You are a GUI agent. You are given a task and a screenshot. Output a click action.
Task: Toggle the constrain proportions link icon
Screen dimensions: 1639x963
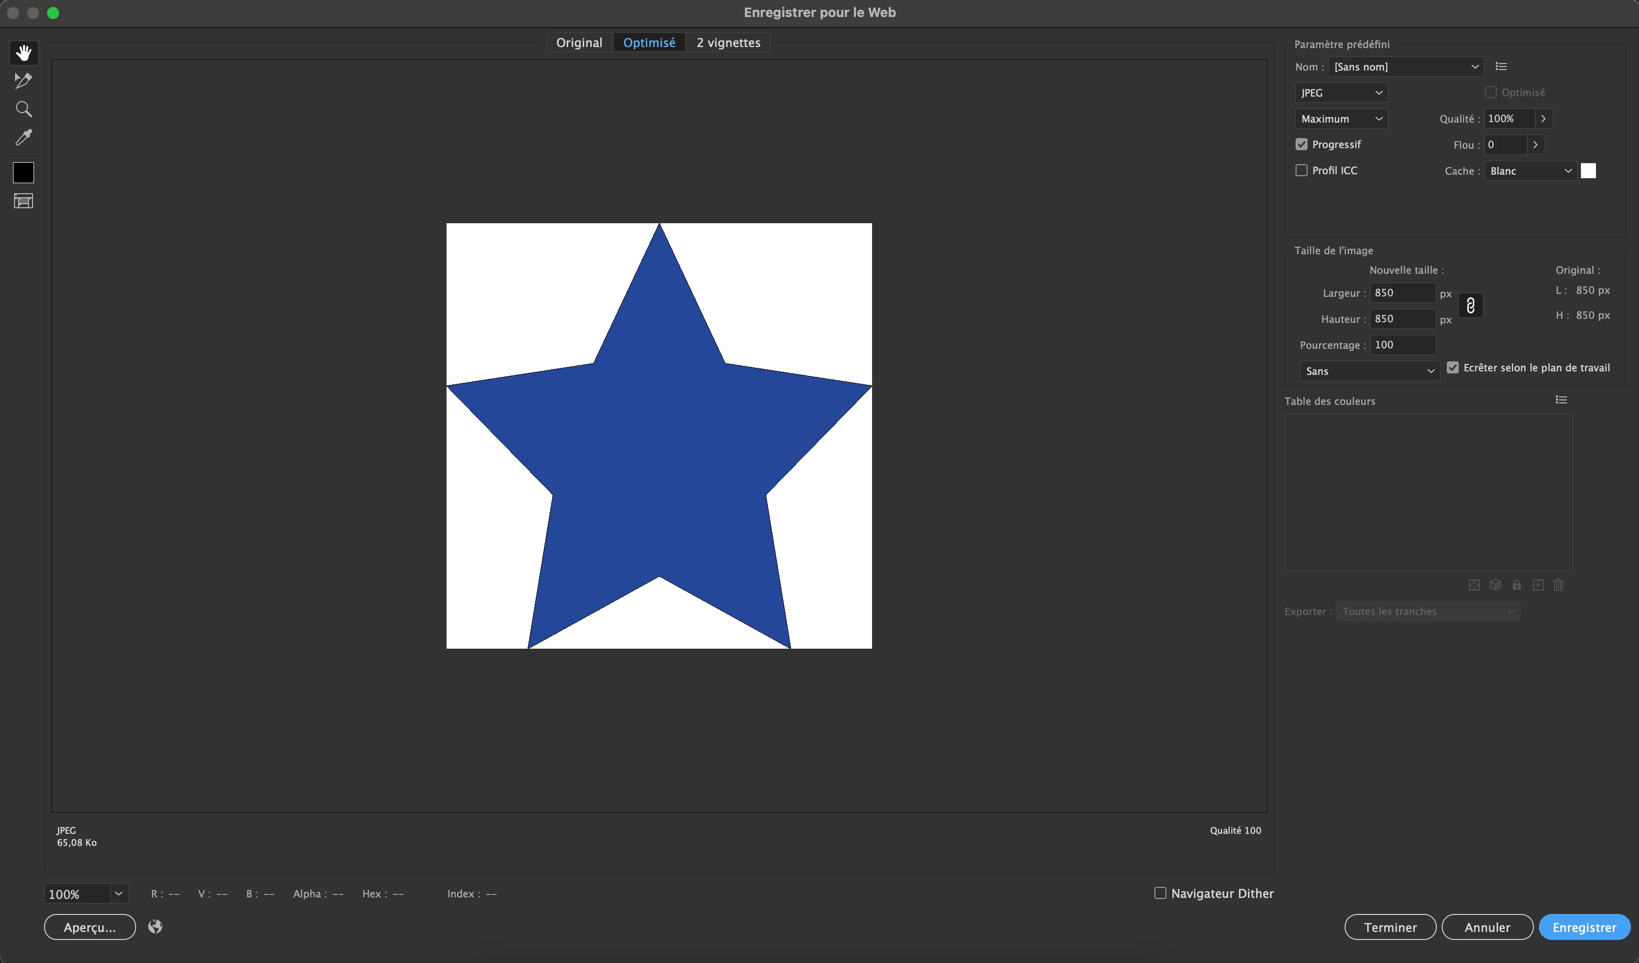pyautogui.click(x=1470, y=306)
